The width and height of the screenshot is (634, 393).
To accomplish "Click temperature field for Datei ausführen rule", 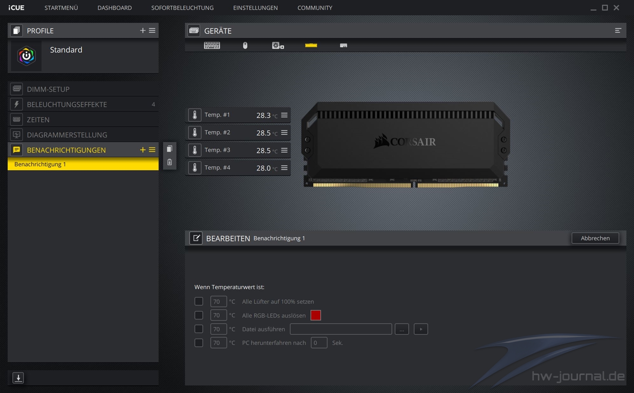I will click(218, 329).
